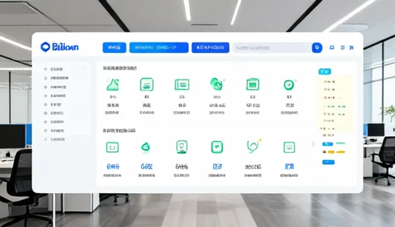Screen dimensions: 395x227
Task: Open the green flask icon in first row
Action: [112, 85]
